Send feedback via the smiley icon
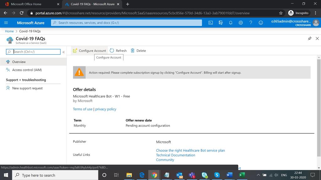 [x=260, y=22]
